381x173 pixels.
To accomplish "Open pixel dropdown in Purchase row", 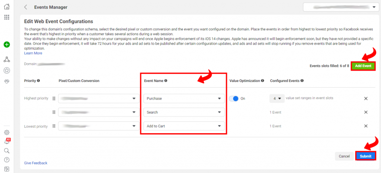I will coord(98,98).
